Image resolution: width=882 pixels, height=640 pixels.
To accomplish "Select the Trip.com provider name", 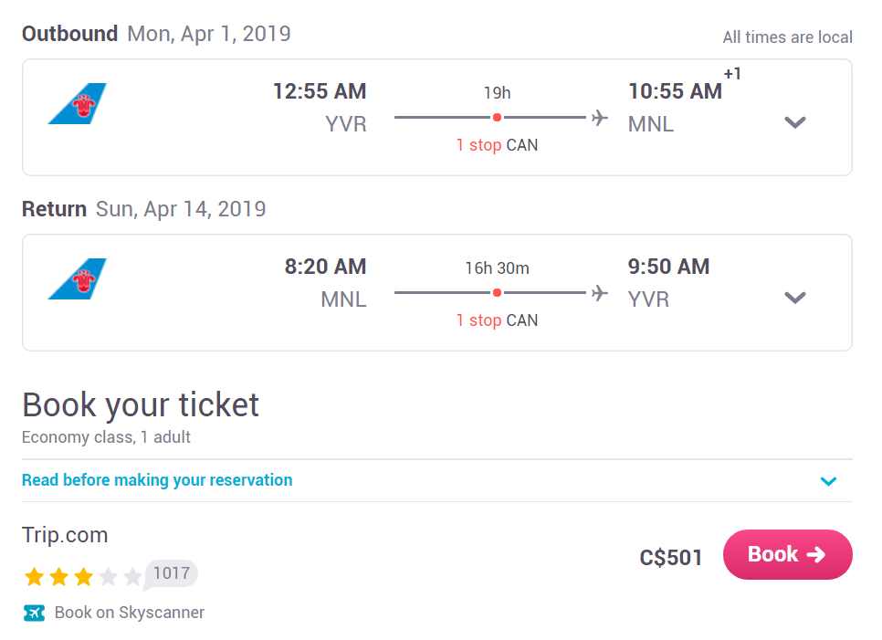I will pyautogui.click(x=65, y=535).
